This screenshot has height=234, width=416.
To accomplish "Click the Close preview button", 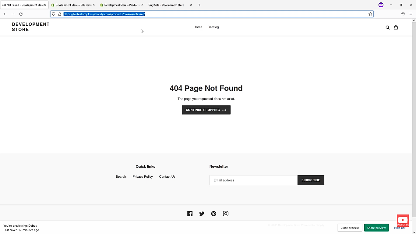I will pyautogui.click(x=350, y=228).
